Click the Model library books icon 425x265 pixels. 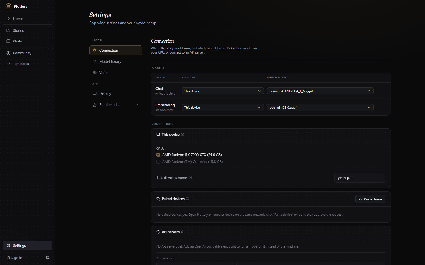[x=95, y=61]
